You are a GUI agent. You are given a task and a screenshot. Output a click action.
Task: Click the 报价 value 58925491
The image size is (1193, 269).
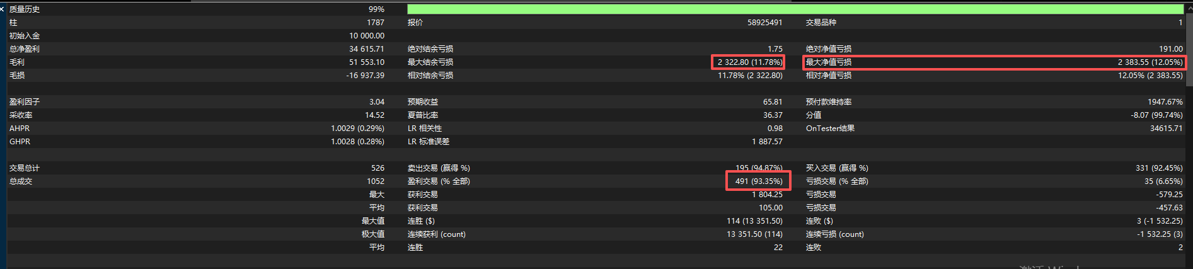[x=764, y=23]
